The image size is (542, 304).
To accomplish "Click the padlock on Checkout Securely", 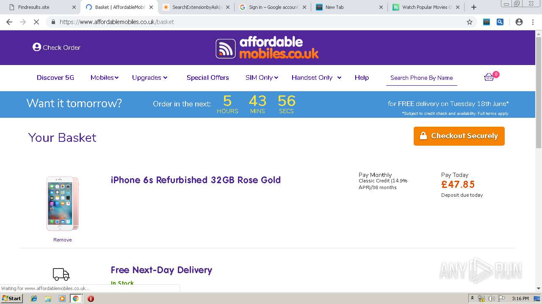I will [x=423, y=136].
